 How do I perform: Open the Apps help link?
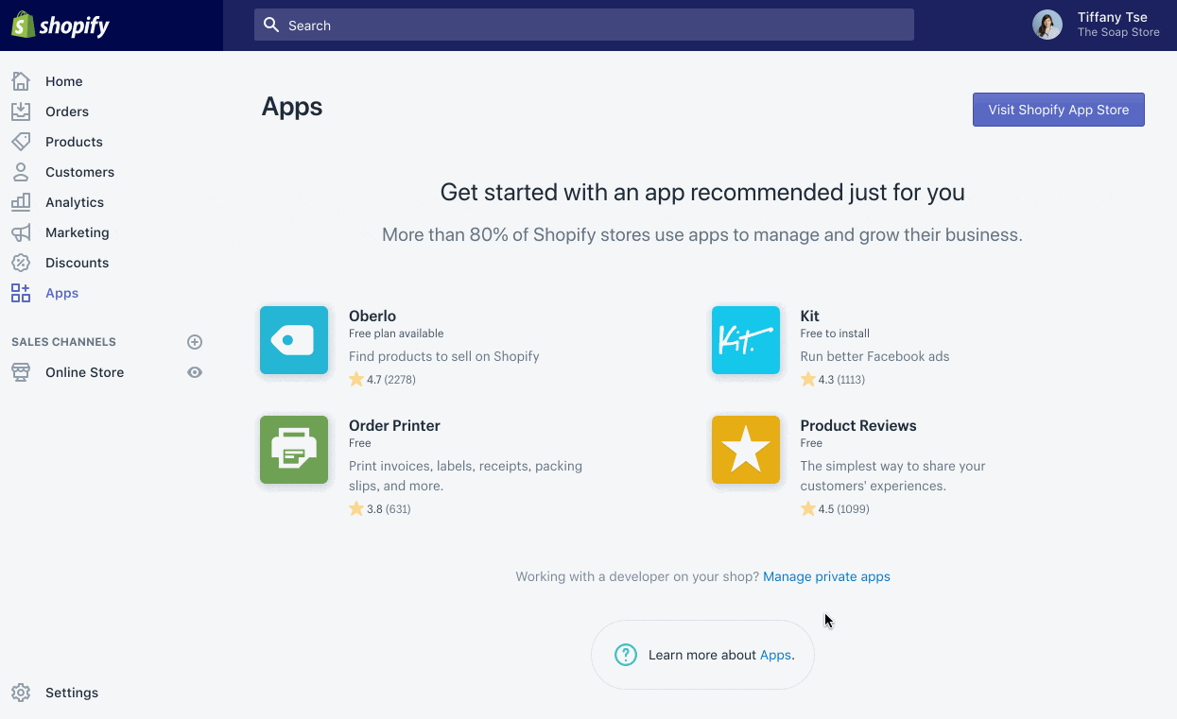pyautogui.click(x=775, y=655)
